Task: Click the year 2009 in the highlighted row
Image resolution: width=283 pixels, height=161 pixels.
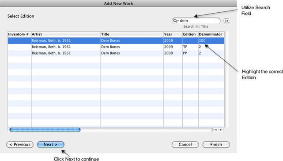Action: (x=169, y=40)
